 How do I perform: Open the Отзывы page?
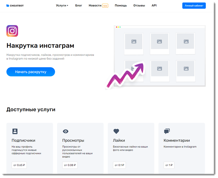tap(139, 5)
